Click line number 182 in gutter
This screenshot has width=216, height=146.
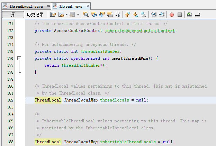[10, 100]
